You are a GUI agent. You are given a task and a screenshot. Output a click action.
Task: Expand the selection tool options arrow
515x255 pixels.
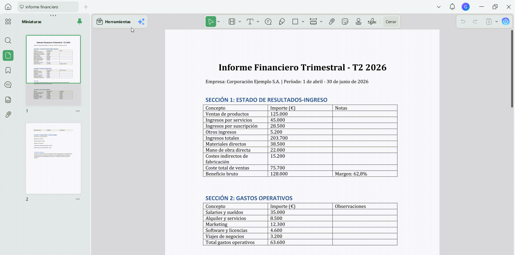219,22
